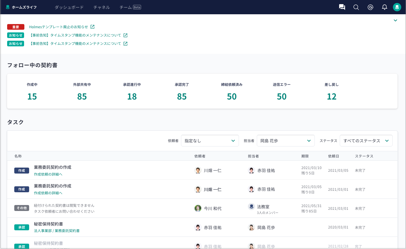Click the 2020/03/01 request date cell

338,227
